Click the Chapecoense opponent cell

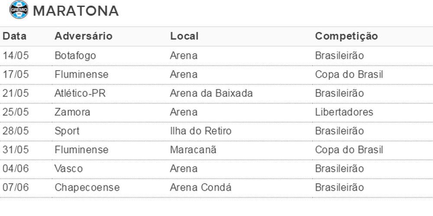[x=87, y=187]
